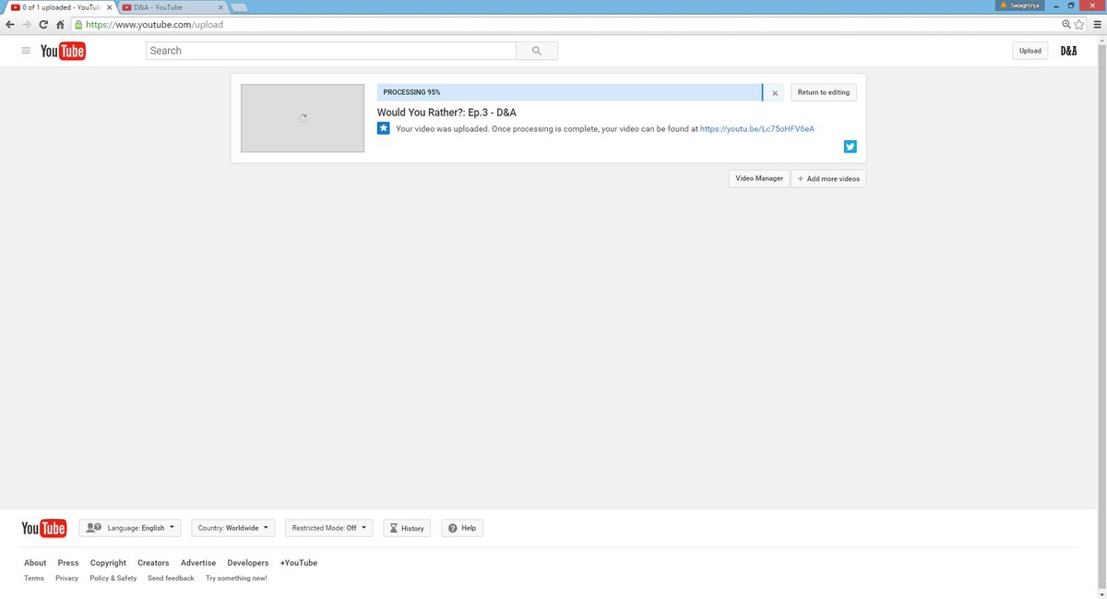Viewport: 1107px width, 599px height.
Task: Click Return to editing button
Action: tap(824, 92)
